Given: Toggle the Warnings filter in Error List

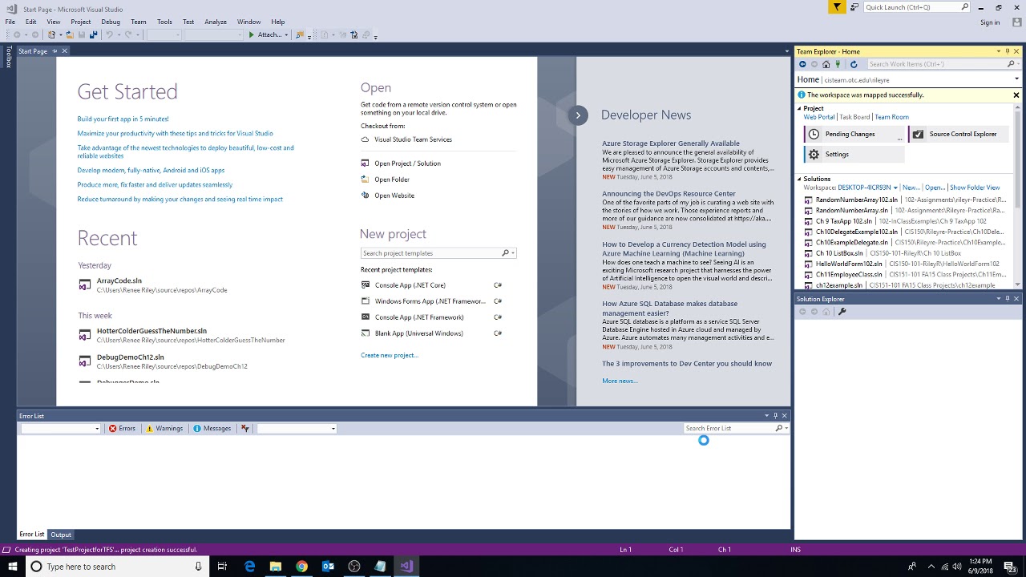Looking at the screenshot, I should click(164, 429).
